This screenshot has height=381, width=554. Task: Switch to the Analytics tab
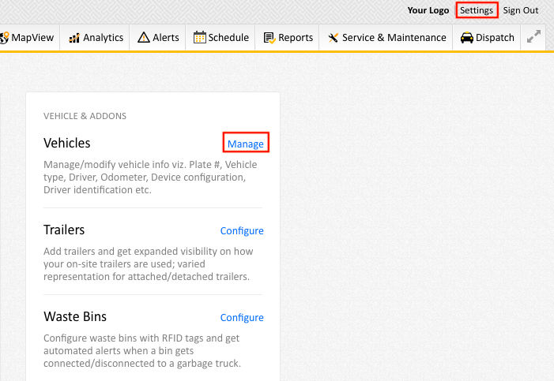(x=95, y=37)
